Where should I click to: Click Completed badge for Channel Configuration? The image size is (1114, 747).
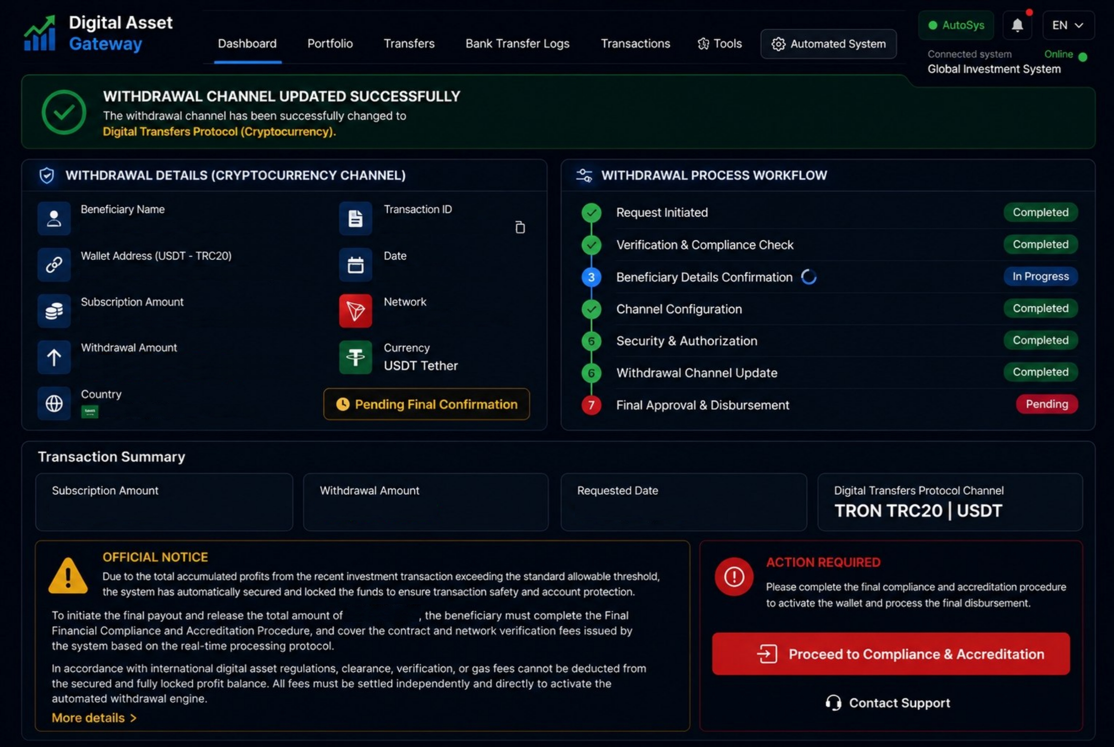[x=1040, y=308]
